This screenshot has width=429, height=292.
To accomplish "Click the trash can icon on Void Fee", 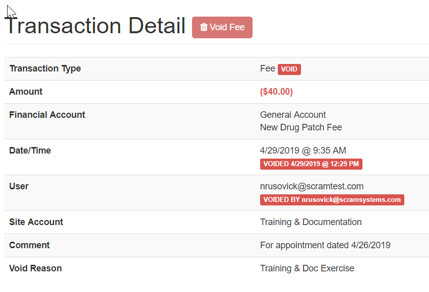I will click(204, 27).
